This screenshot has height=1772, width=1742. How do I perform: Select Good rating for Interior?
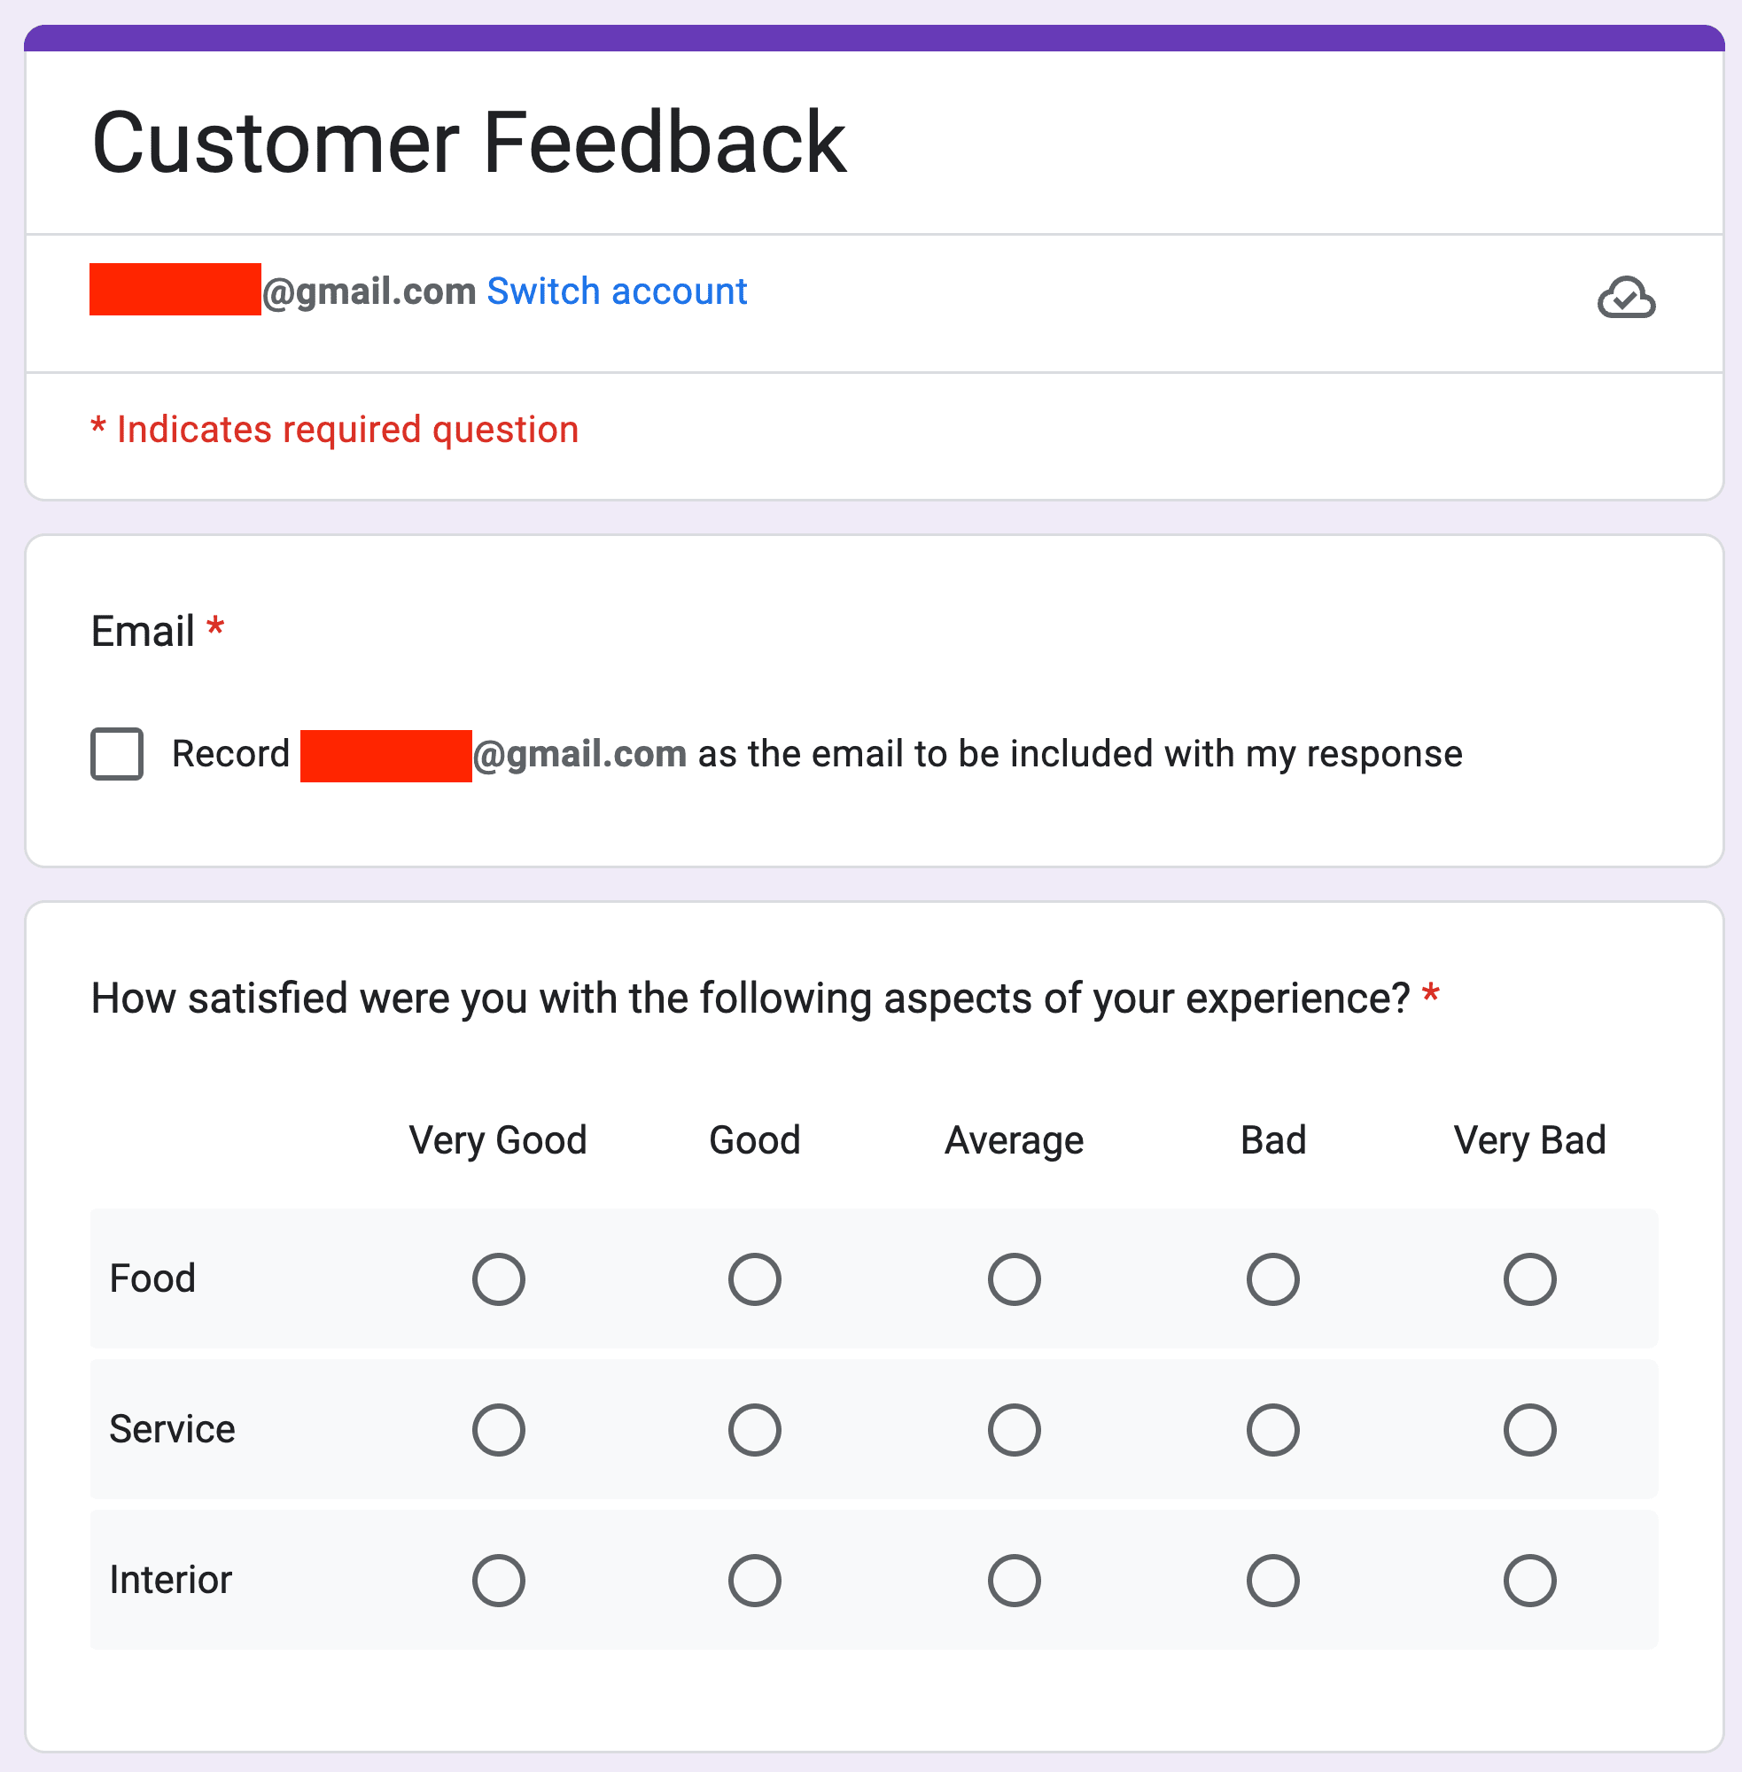coord(755,1579)
